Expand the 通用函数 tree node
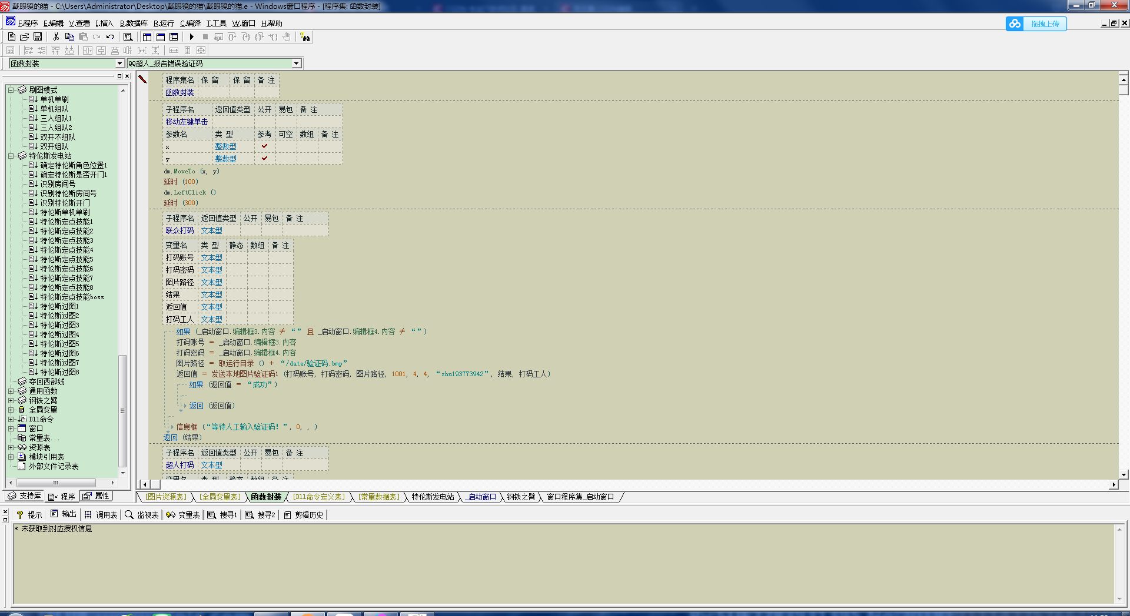The image size is (1130, 616). coord(11,391)
